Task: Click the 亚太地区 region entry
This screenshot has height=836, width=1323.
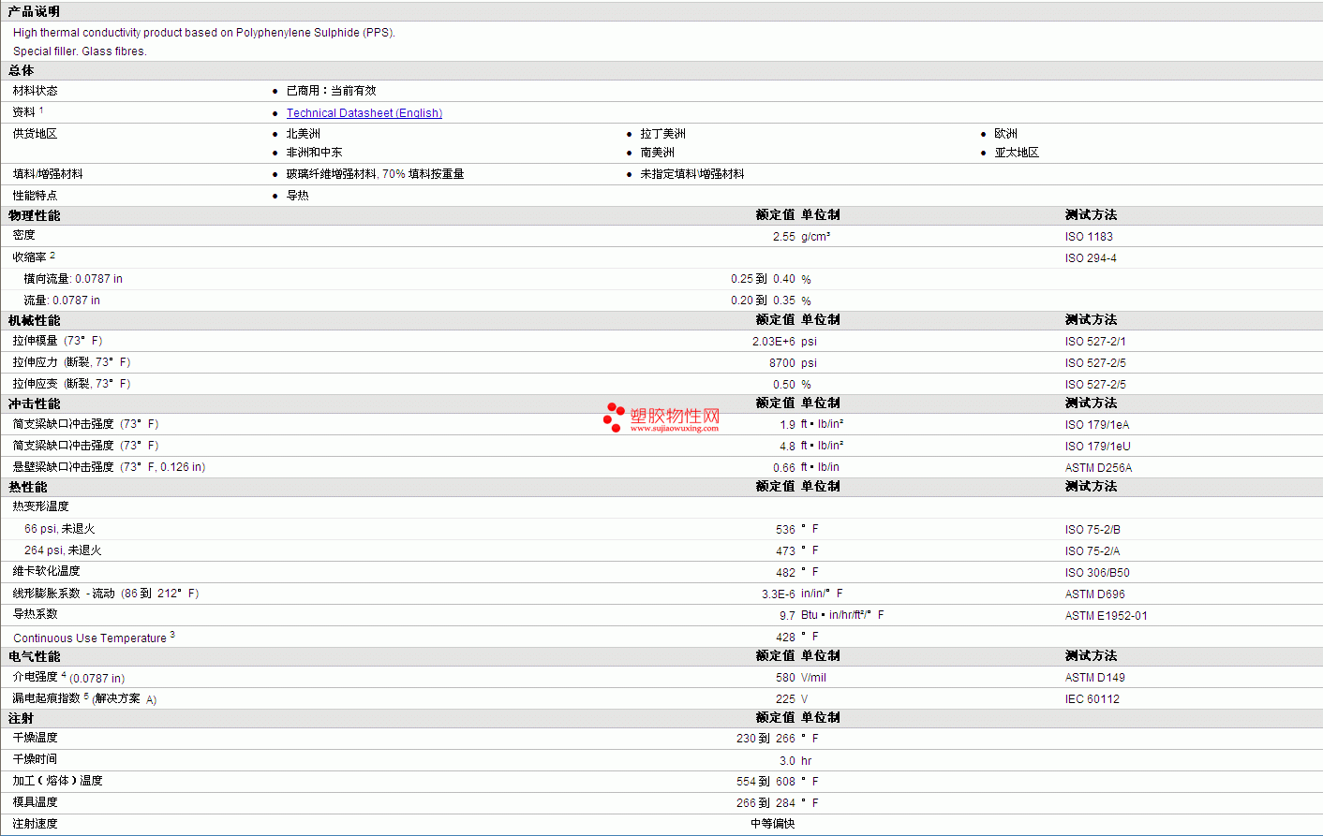Action: [1017, 153]
